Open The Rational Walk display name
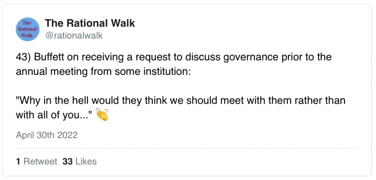376x180 pixels. [90, 23]
